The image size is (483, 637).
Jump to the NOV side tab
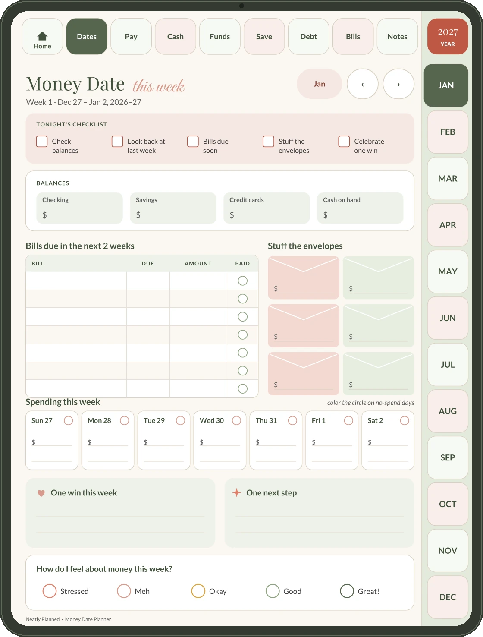coord(448,551)
